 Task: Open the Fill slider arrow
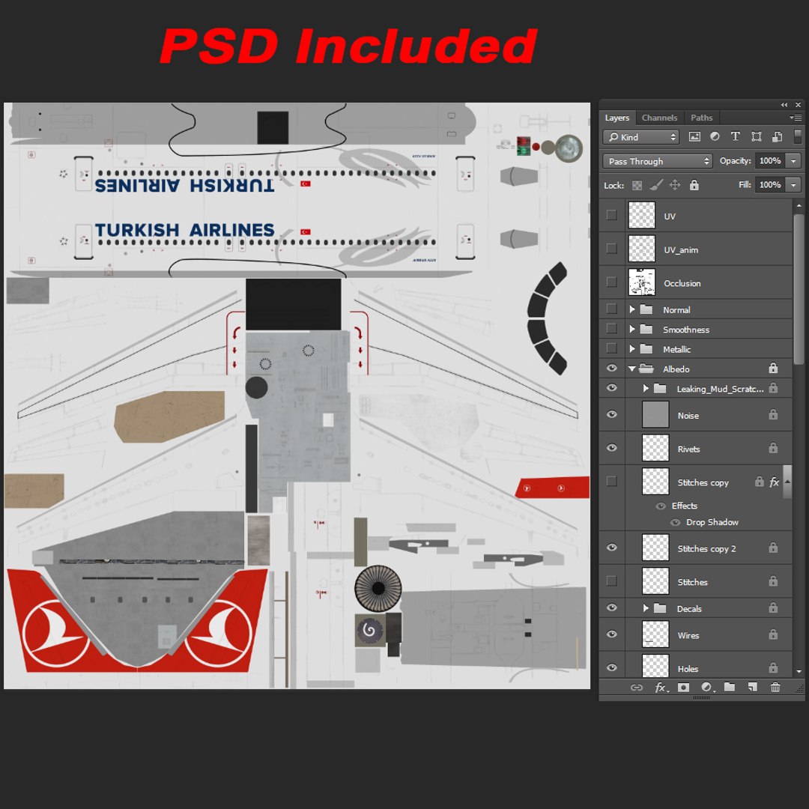click(x=793, y=185)
